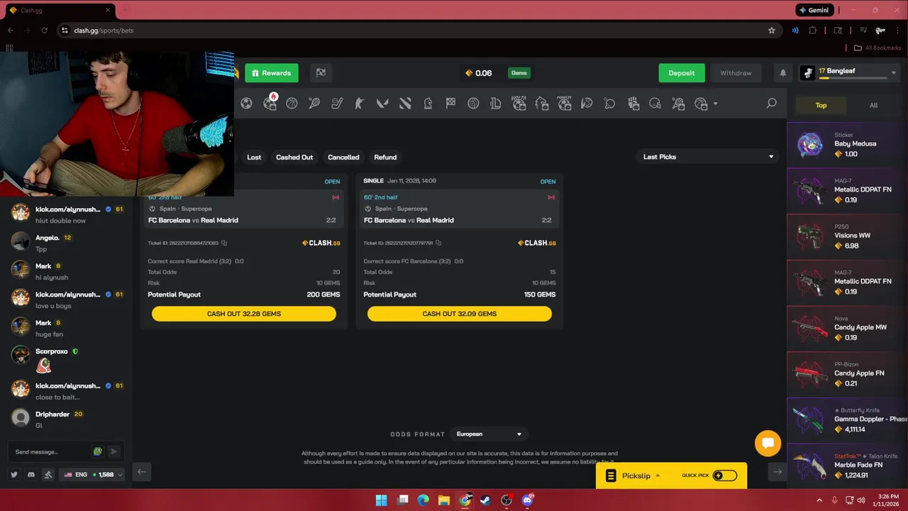Open the Rewards gift button
The width and height of the screenshot is (908, 511).
point(272,73)
